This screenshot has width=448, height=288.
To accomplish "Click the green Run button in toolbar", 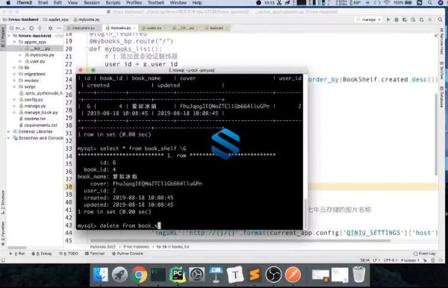I will (388, 19).
